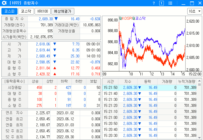Image resolution: width=203 pixels, height=140 pixels.
Task: Select the 코스피 tab
Action: 9,11
